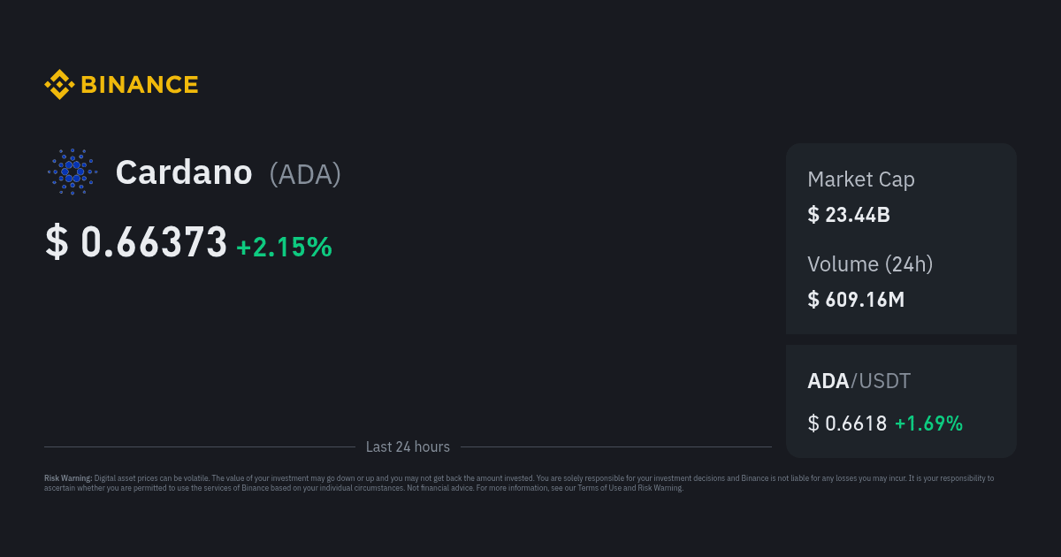This screenshot has width=1061, height=557.
Task: Select the Market Cap label
Action: pyautogui.click(x=860, y=179)
